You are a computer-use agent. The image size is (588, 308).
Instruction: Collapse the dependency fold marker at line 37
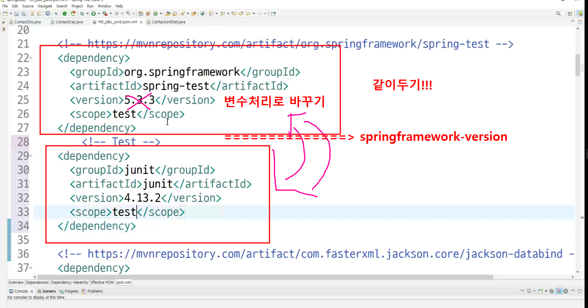pyautogui.click(x=31, y=268)
